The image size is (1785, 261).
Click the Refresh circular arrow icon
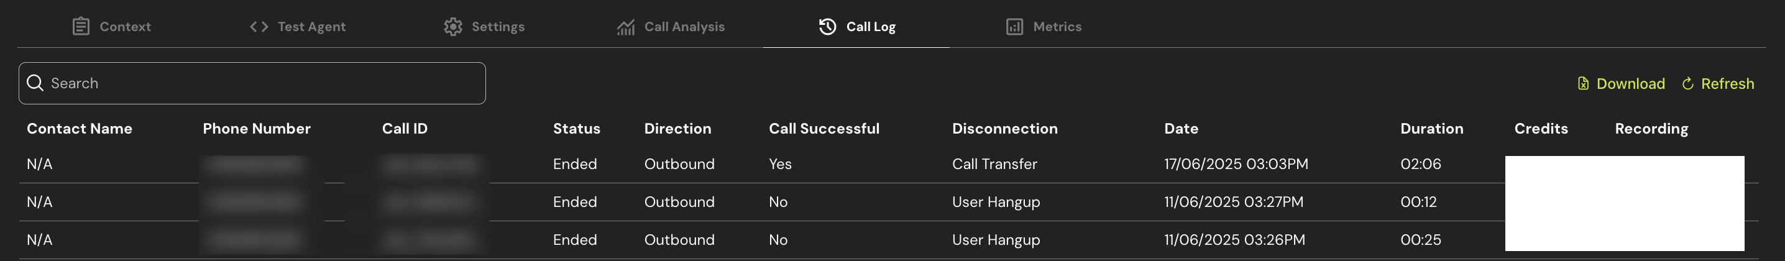(1688, 84)
